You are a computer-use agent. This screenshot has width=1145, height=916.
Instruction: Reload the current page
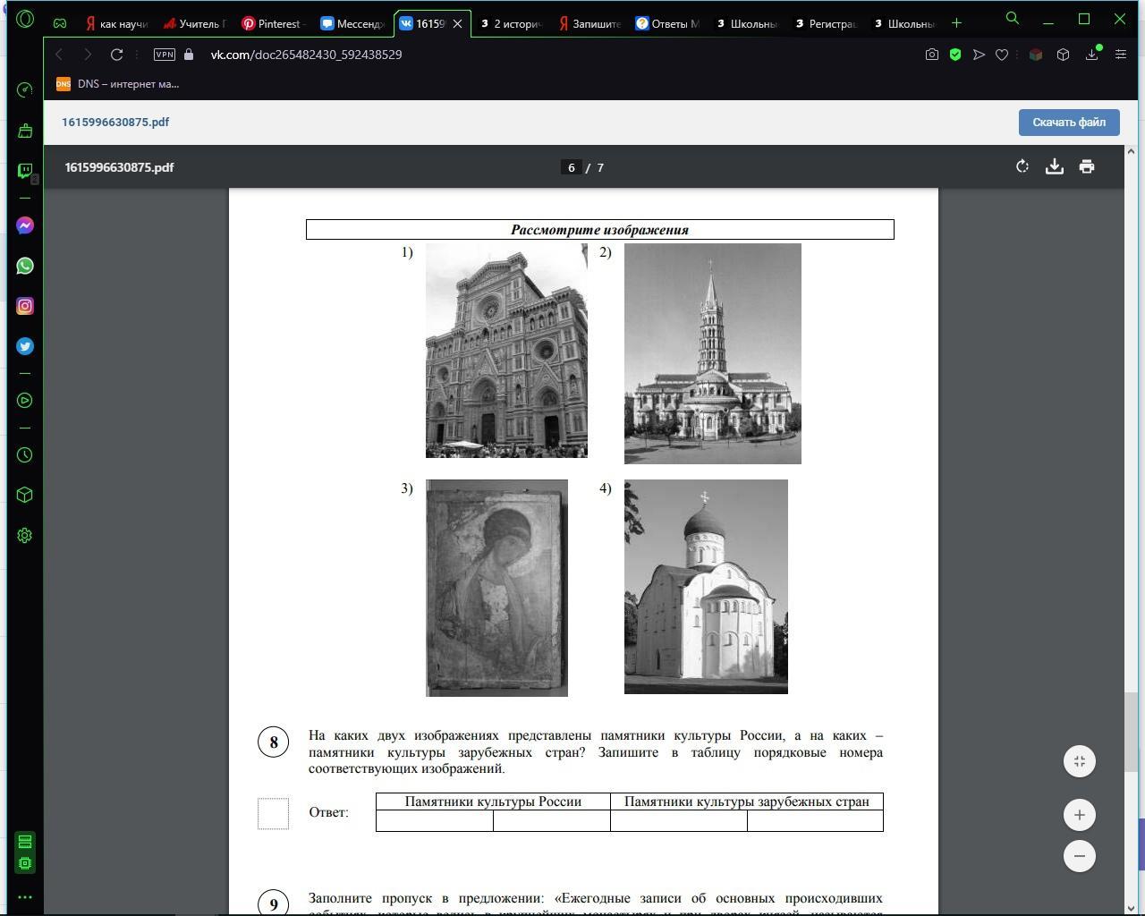tap(116, 55)
